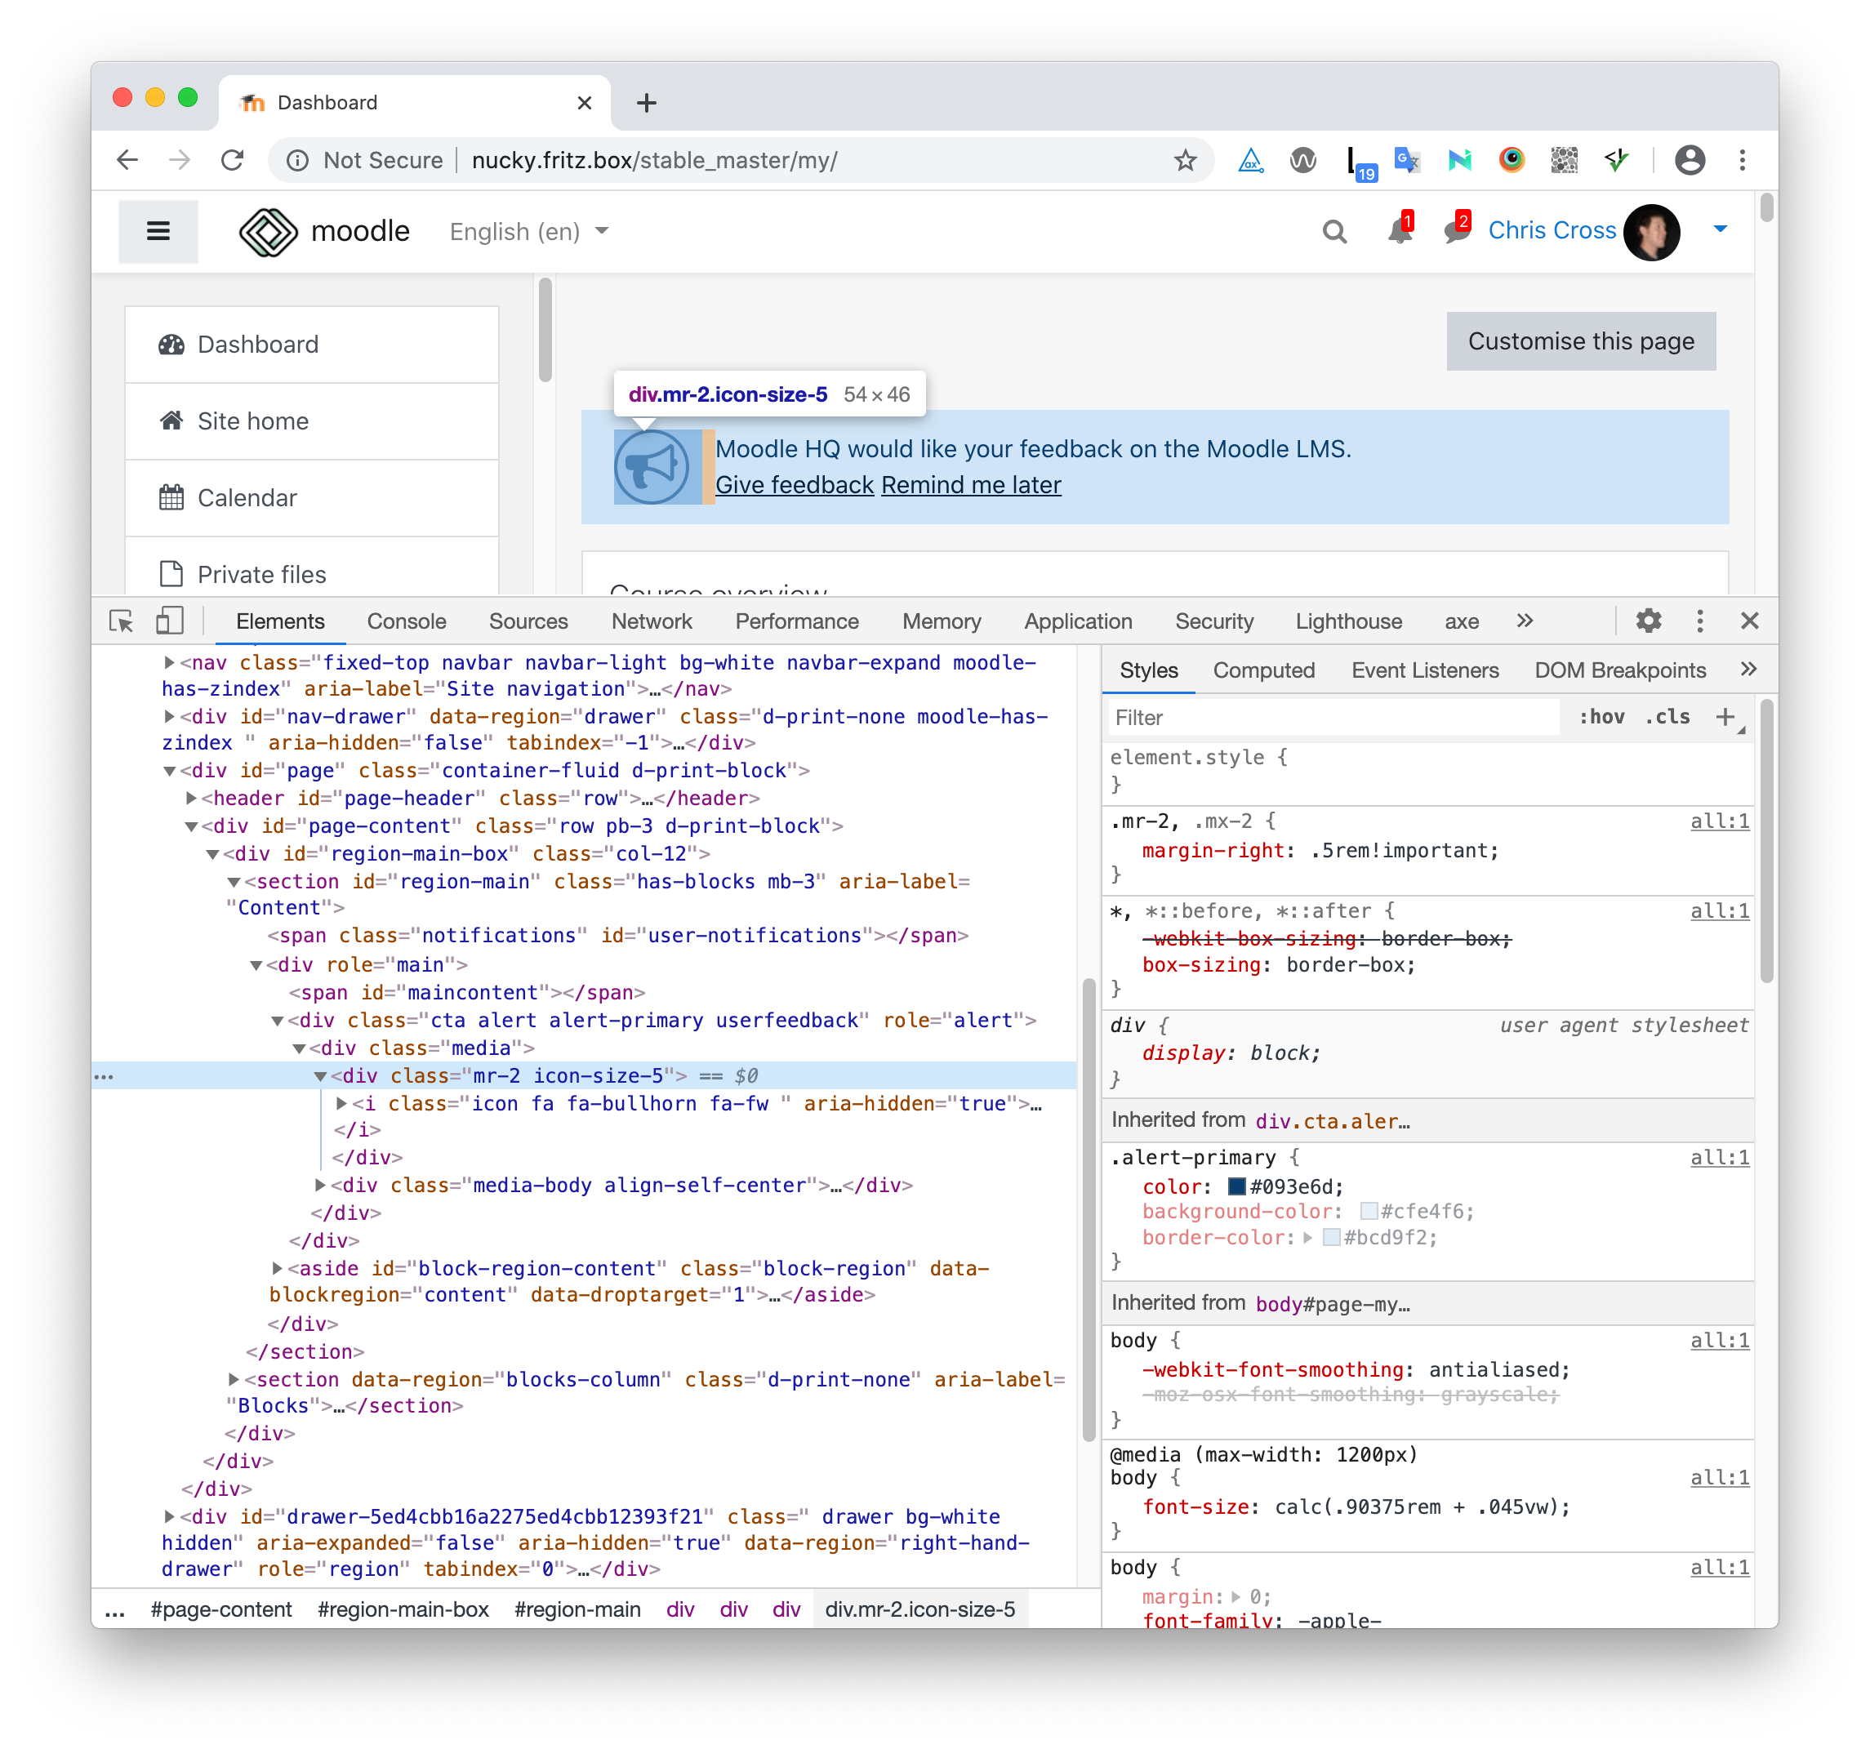Open the Moodle search icon
Image resolution: width=1870 pixels, height=1749 pixels.
[1333, 231]
